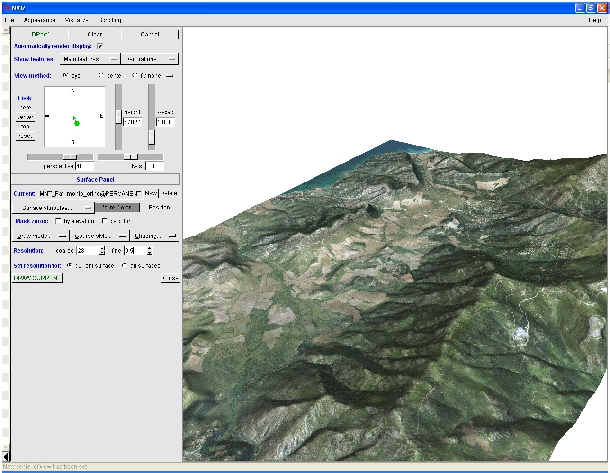Clear the rendered display
610x473 pixels.
point(95,34)
